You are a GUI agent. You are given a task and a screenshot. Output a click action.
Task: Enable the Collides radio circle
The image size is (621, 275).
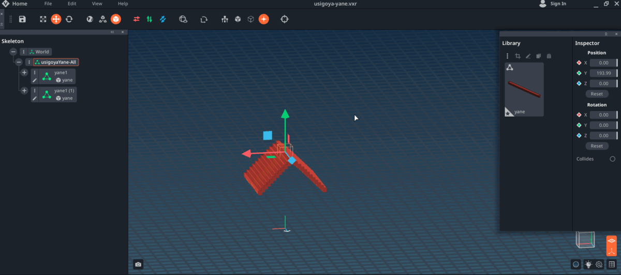point(613,159)
